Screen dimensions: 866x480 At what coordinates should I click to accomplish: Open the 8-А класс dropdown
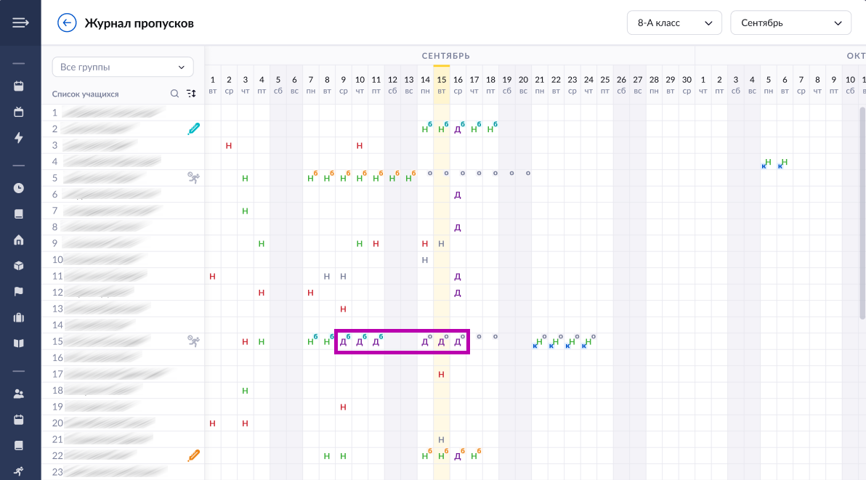click(x=673, y=23)
